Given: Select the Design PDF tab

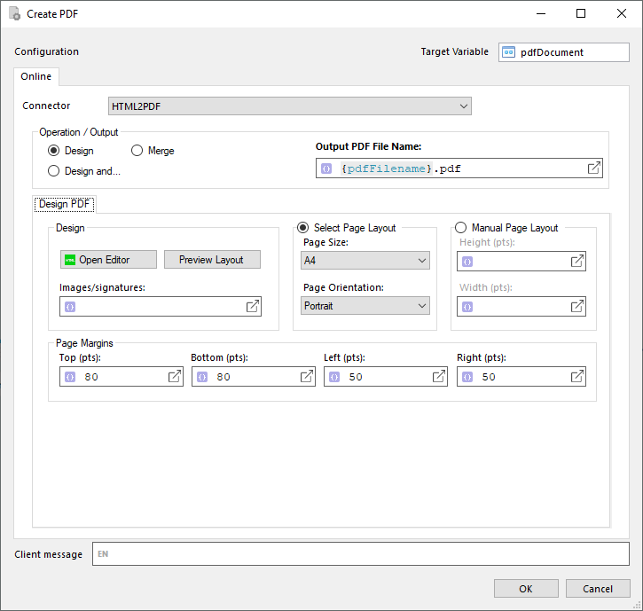Looking at the screenshot, I should [x=65, y=204].
